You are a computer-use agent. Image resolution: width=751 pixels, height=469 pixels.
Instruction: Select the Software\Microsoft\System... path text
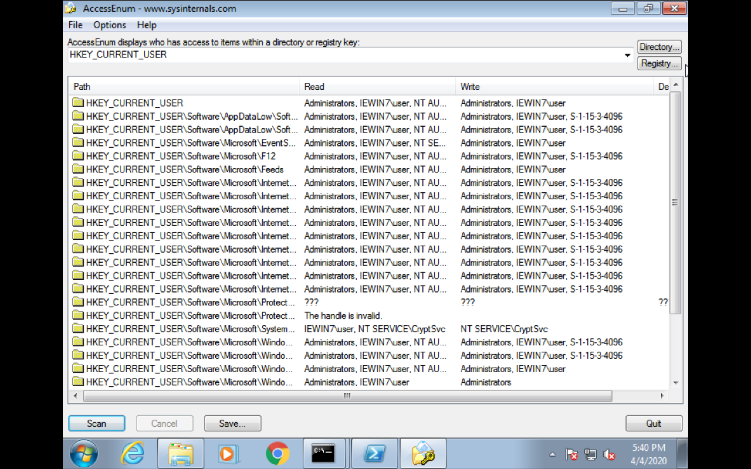pos(191,329)
